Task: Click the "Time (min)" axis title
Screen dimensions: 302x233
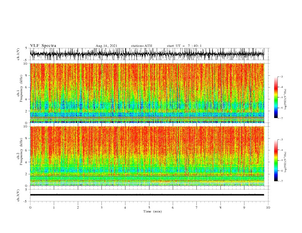Action: pyautogui.click(x=153, y=211)
